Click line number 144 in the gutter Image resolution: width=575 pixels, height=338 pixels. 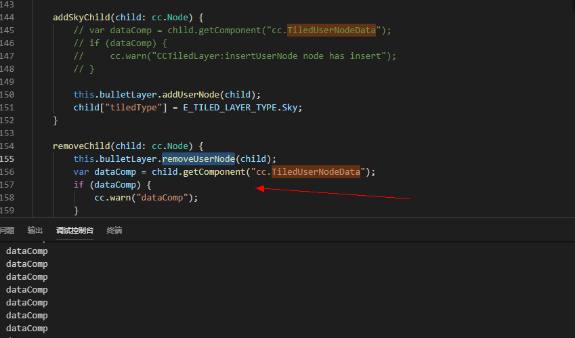[x=7, y=17]
